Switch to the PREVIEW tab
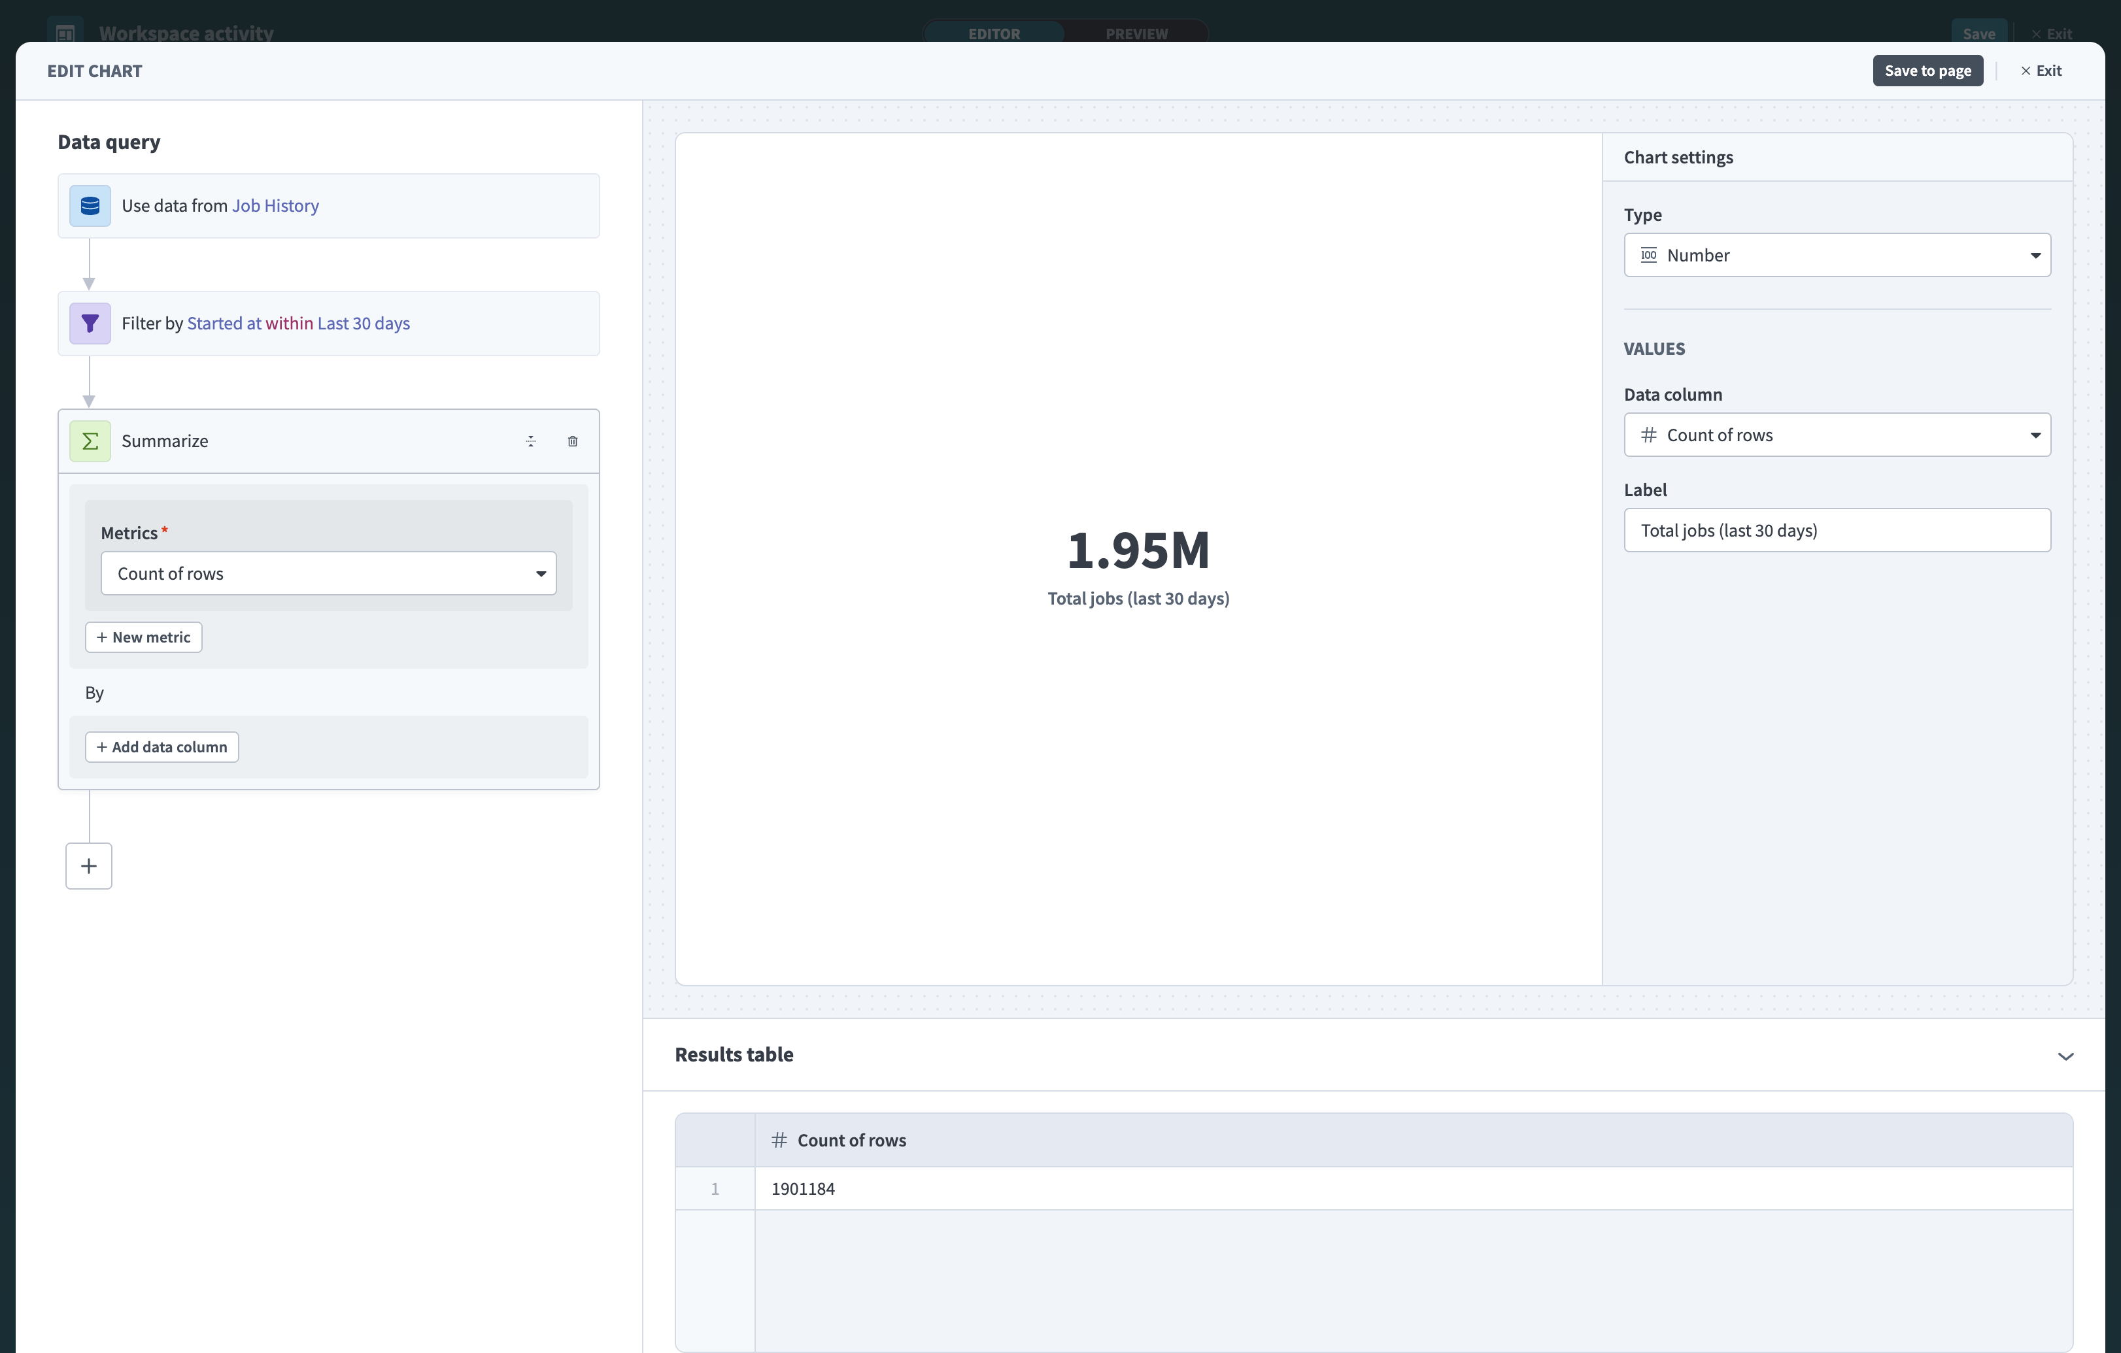This screenshot has width=2121, height=1353. tap(1136, 33)
